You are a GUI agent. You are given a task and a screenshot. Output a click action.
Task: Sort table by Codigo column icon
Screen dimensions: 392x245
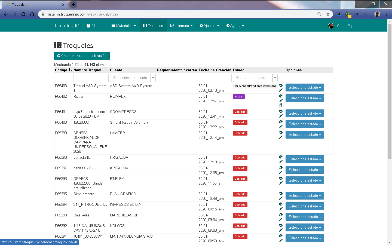[x=70, y=70]
